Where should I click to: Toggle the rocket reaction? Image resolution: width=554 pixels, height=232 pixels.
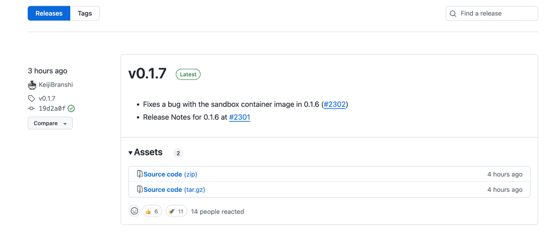point(176,211)
